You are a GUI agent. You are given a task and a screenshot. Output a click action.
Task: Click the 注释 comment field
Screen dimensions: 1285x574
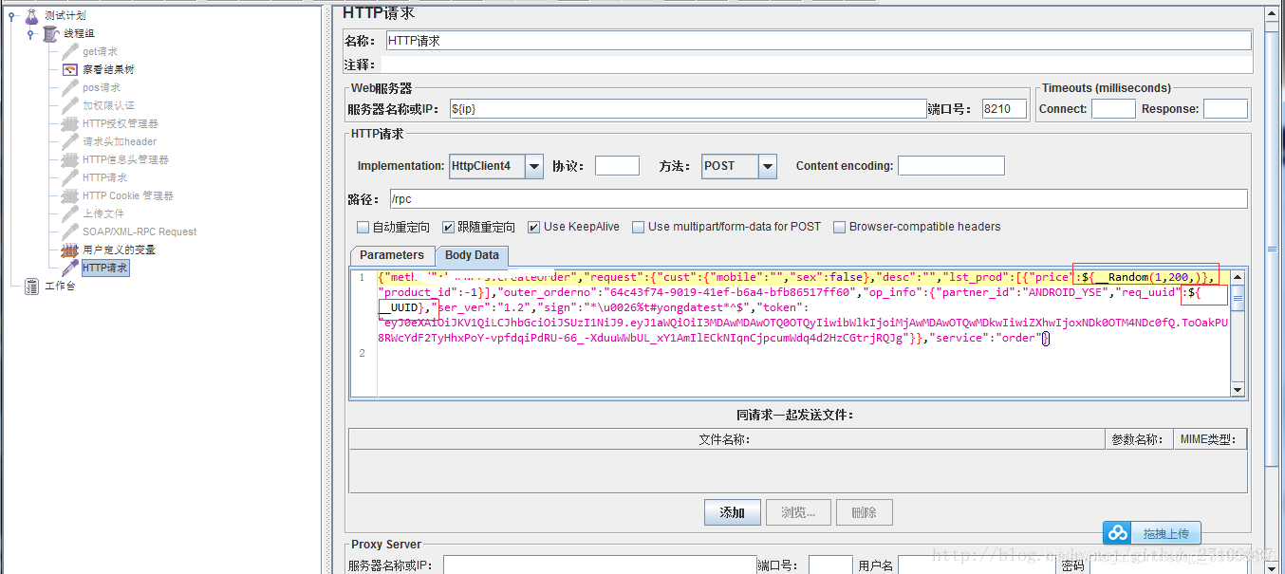click(816, 65)
